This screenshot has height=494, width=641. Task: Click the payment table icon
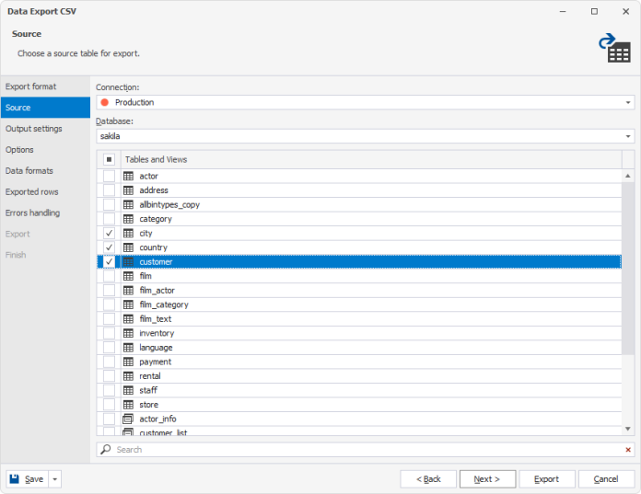[x=129, y=362]
